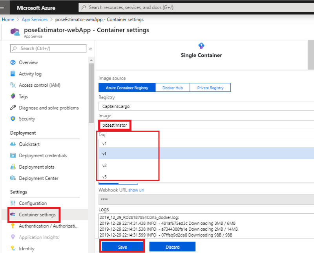Select the Private Registry tab
Screen dimensions: 314x253
click(x=210, y=87)
